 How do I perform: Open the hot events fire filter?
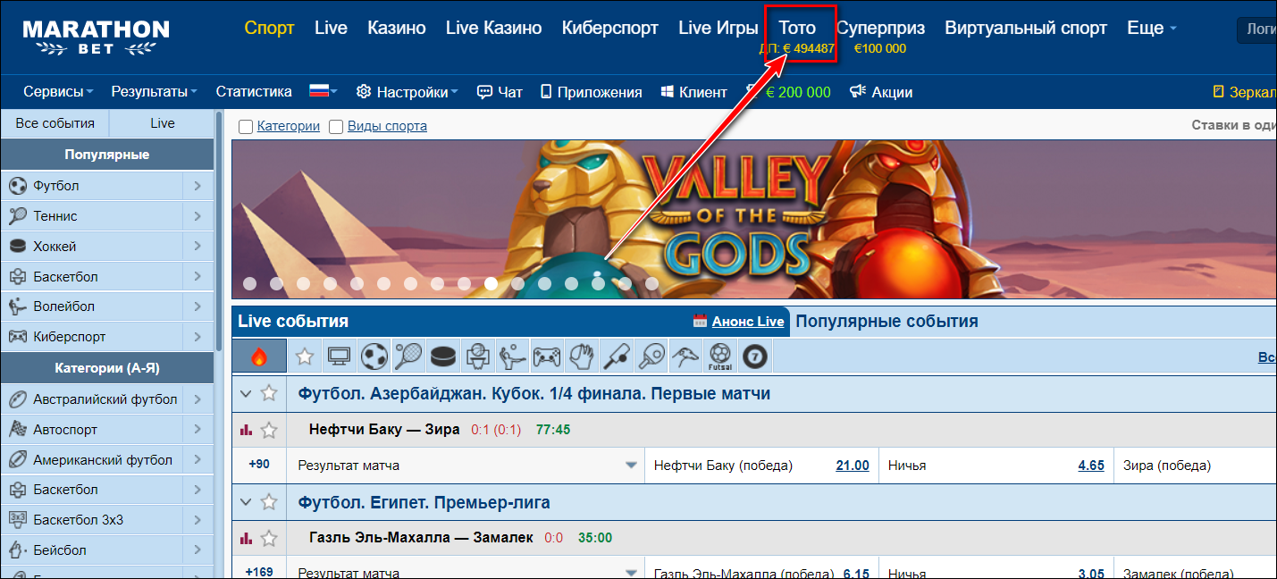[259, 357]
